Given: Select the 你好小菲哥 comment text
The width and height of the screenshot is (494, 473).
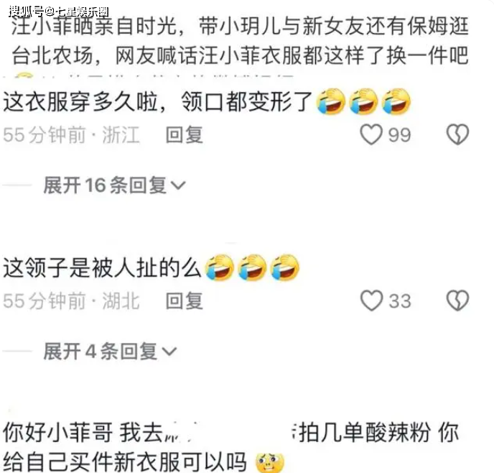Looking at the screenshot, I should 230,447.
